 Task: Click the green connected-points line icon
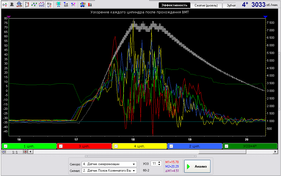(x=34, y=4)
